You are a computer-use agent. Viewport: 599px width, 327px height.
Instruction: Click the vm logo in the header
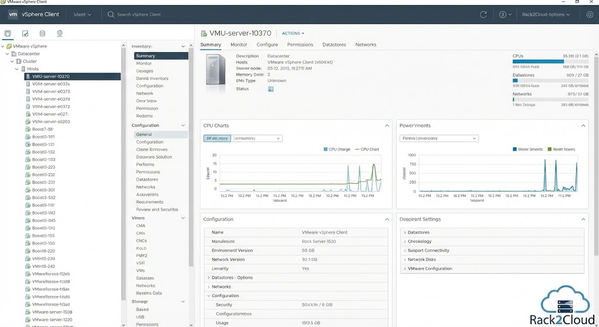(12, 14)
